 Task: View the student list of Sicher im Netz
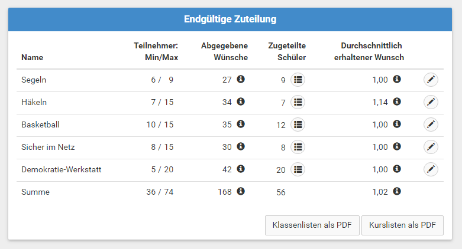point(298,147)
